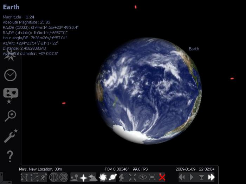Show the azimuthal grid
The image size is (246, 184).
click(x=64, y=177)
